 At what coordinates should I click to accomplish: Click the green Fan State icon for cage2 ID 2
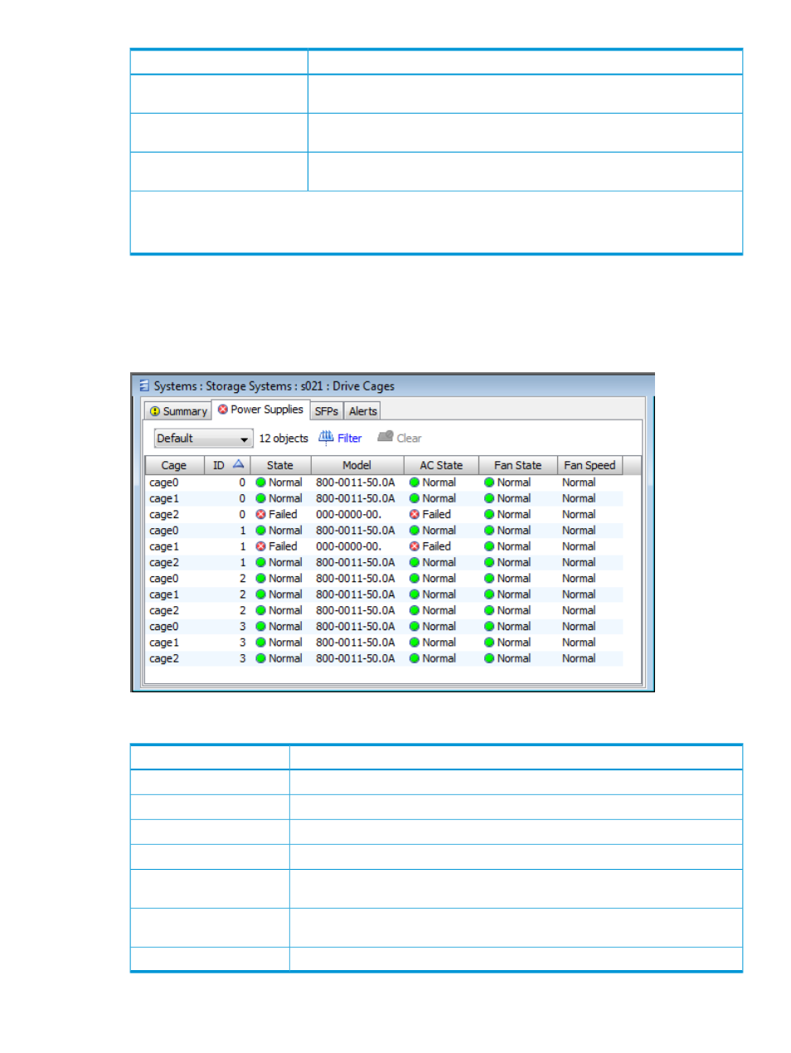(x=489, y=611)
